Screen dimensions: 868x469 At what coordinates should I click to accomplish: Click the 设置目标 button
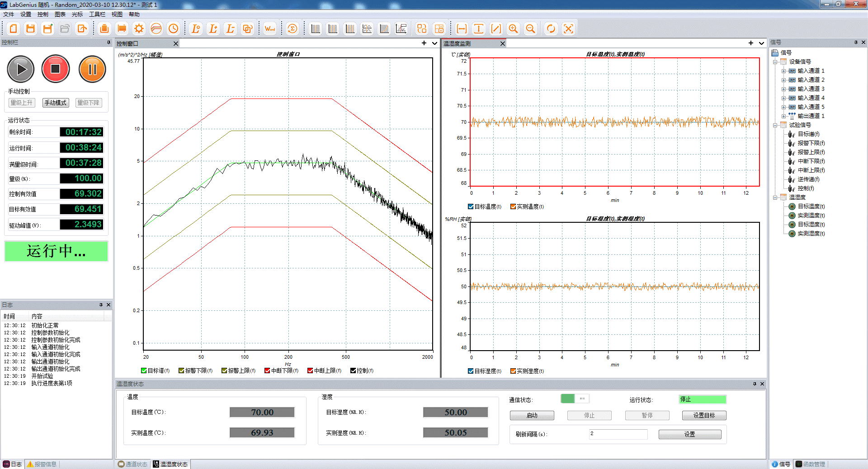704,415
